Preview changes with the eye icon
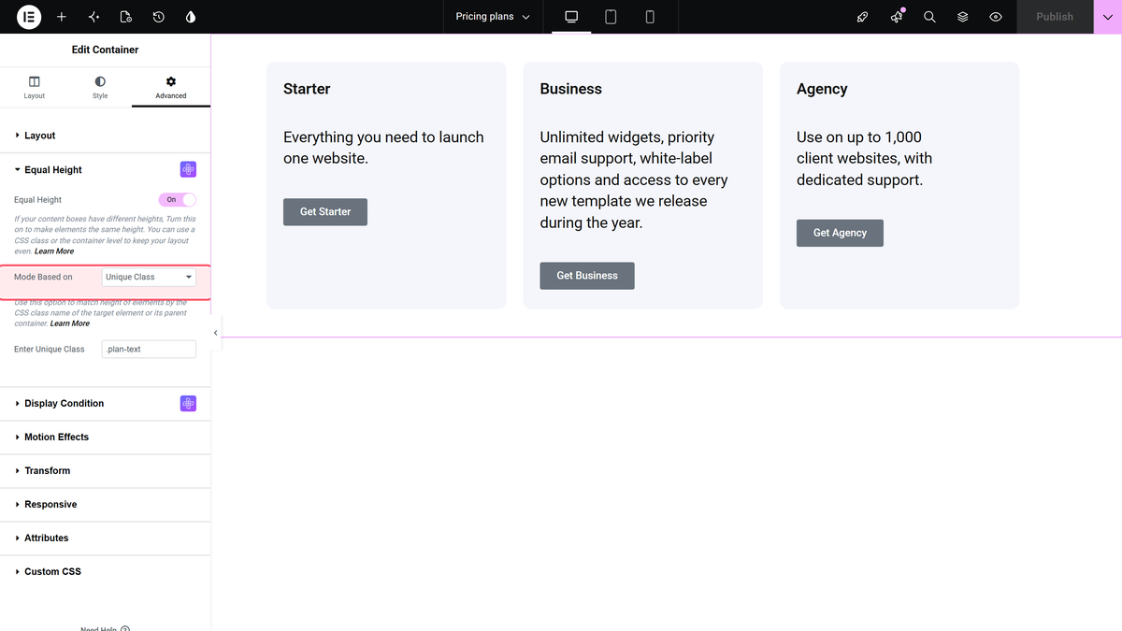Screen dimensions: 1122x631 (x=996, y=17)
